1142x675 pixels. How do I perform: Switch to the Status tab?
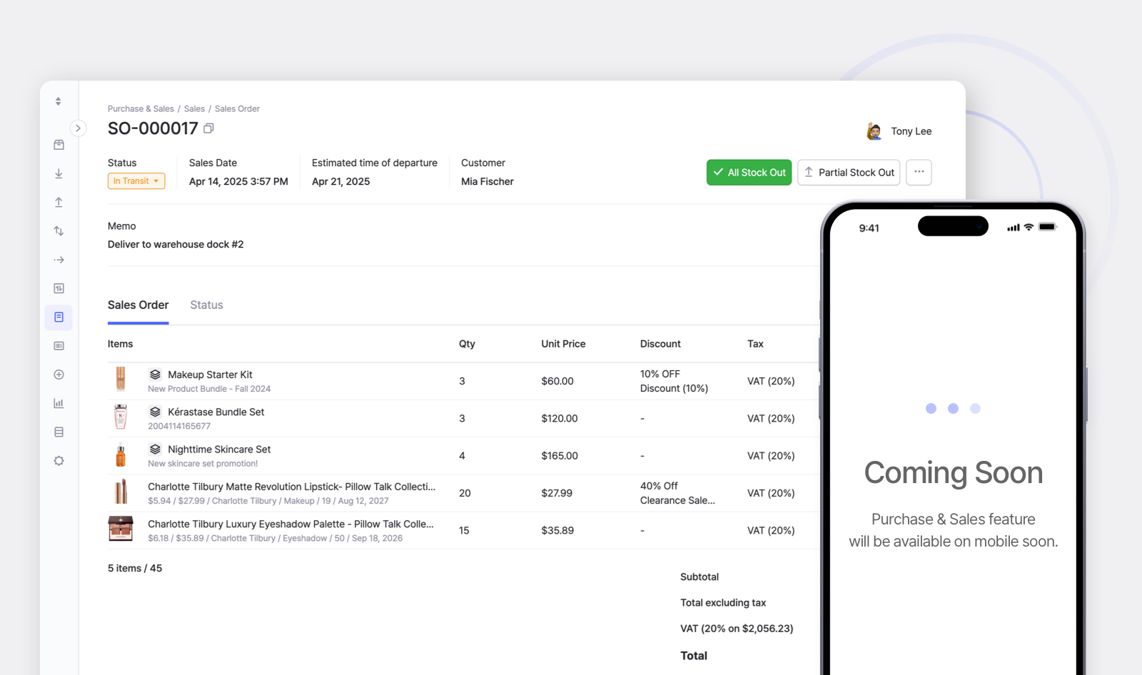point(206,305)
